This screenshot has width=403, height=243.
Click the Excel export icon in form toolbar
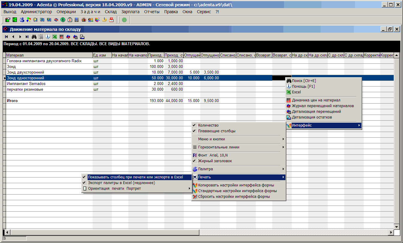[x=55, y=37]
